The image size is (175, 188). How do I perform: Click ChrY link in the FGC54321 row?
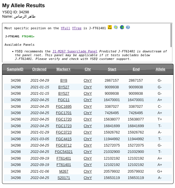(88, 152)
